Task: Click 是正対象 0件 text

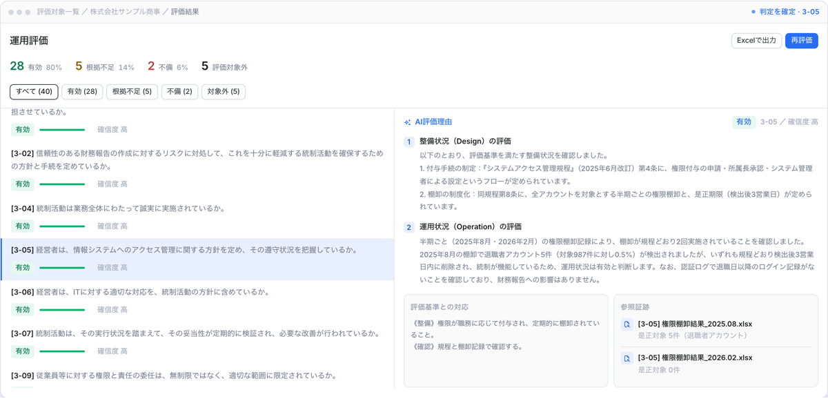Action: (659, 371)
